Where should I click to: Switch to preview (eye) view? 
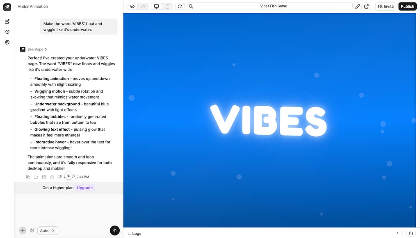(132, 7)
